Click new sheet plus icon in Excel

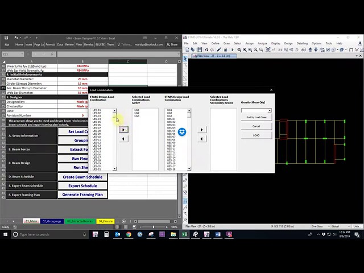(x=124, y=221)
